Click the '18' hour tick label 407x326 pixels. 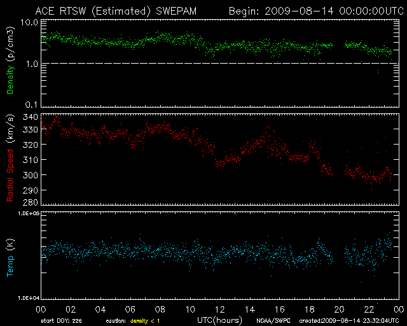coord(310,309)
